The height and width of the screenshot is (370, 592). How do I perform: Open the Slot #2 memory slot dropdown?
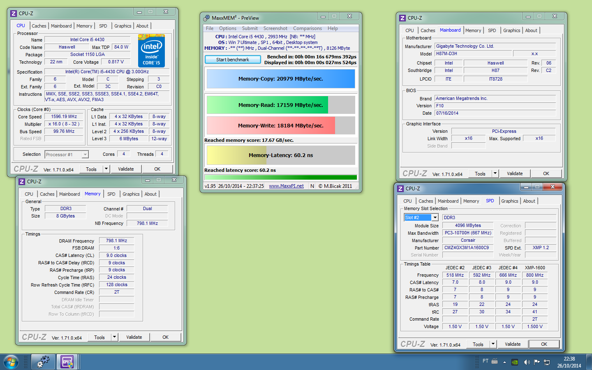click(435, 217)
